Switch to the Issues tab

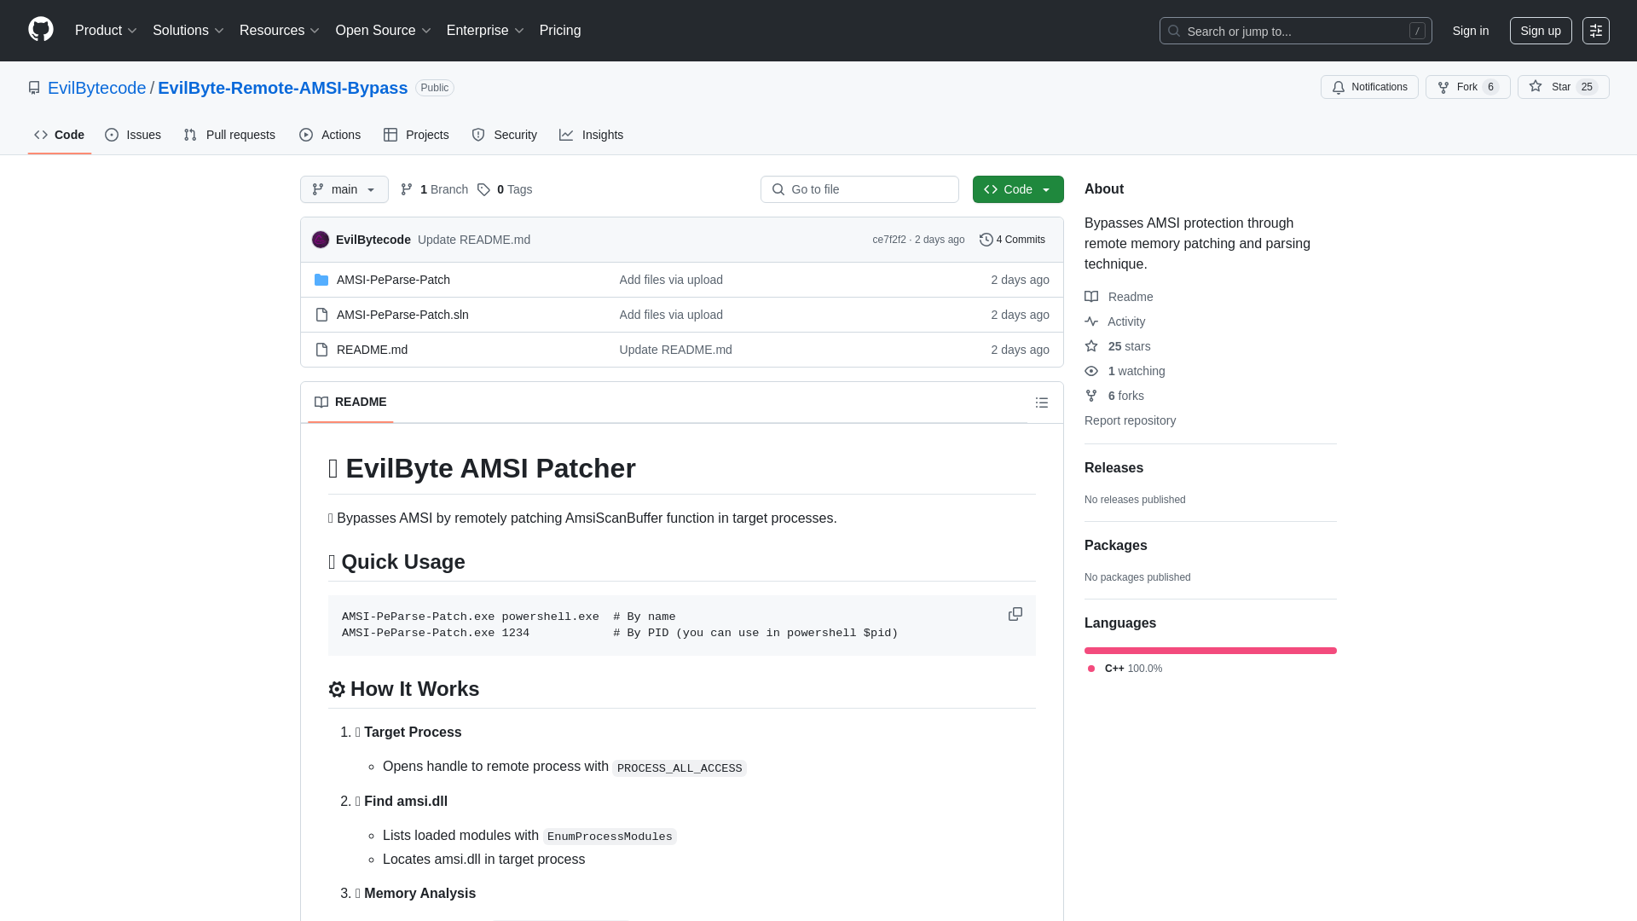click(133, 135)
